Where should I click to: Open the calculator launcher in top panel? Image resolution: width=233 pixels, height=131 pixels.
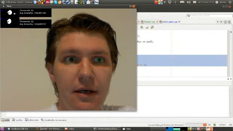[x=72, y=2]
